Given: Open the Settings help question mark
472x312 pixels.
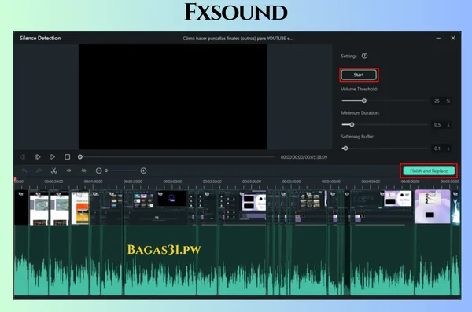Looking at the screenshot, I should click(x=364, y=56).
